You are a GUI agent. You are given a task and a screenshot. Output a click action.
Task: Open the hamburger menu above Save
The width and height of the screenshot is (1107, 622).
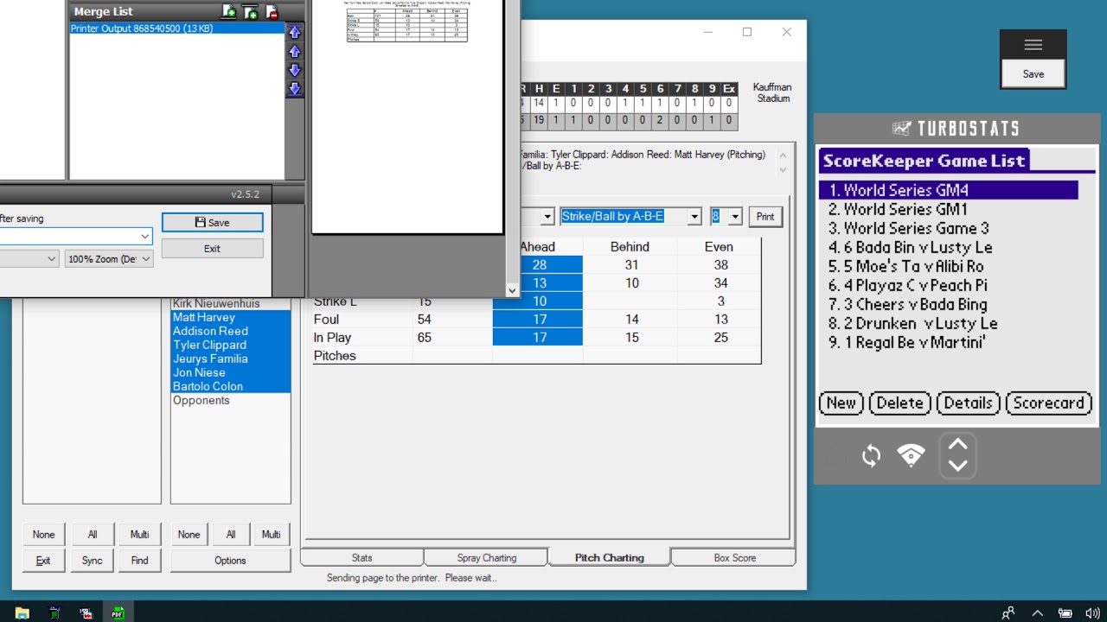click(x=1033, y=45)
